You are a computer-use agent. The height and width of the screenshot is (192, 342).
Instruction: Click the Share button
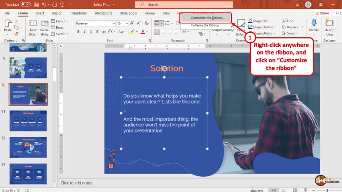click(x=322, y=13)
